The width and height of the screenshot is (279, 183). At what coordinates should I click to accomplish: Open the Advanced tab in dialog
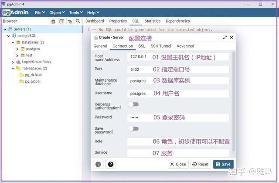click(185, 46)
